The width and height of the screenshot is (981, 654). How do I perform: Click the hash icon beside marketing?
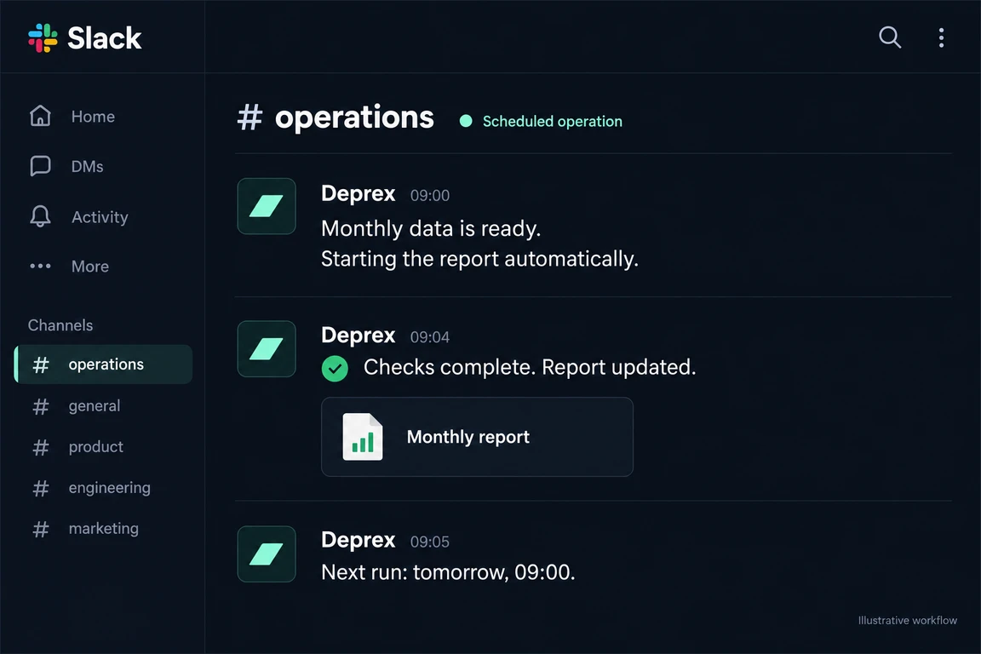(41, 530)
